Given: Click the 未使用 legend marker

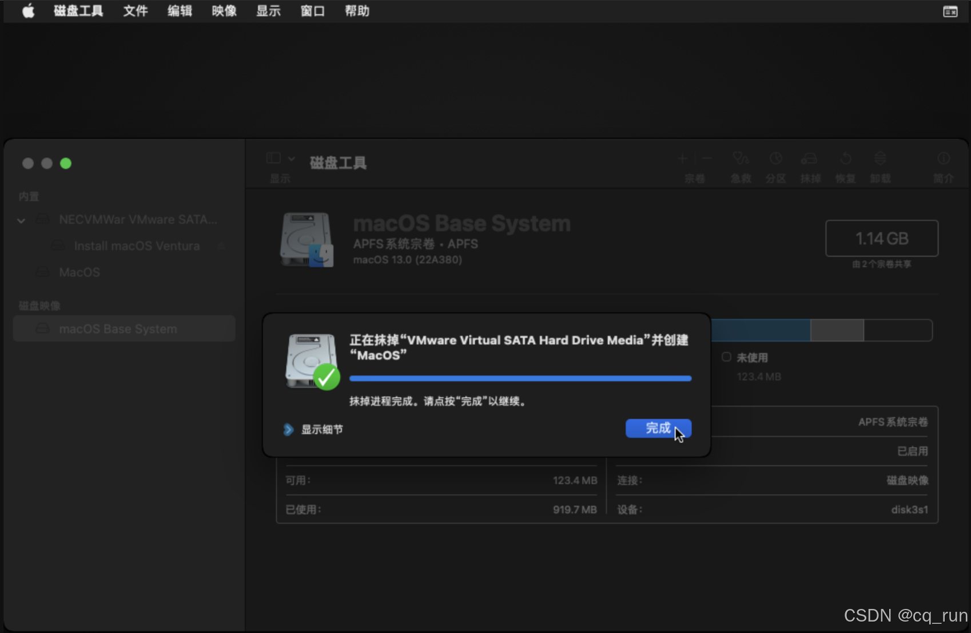Looking at the screenshot, I should [x=726, y=357].
